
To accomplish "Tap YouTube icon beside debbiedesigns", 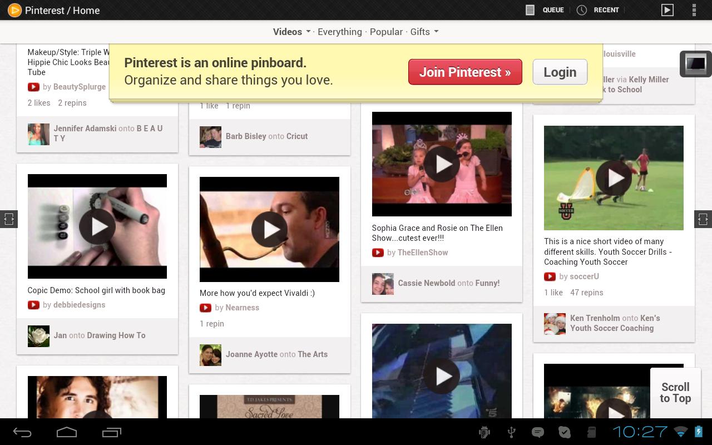I will (33, 305).
